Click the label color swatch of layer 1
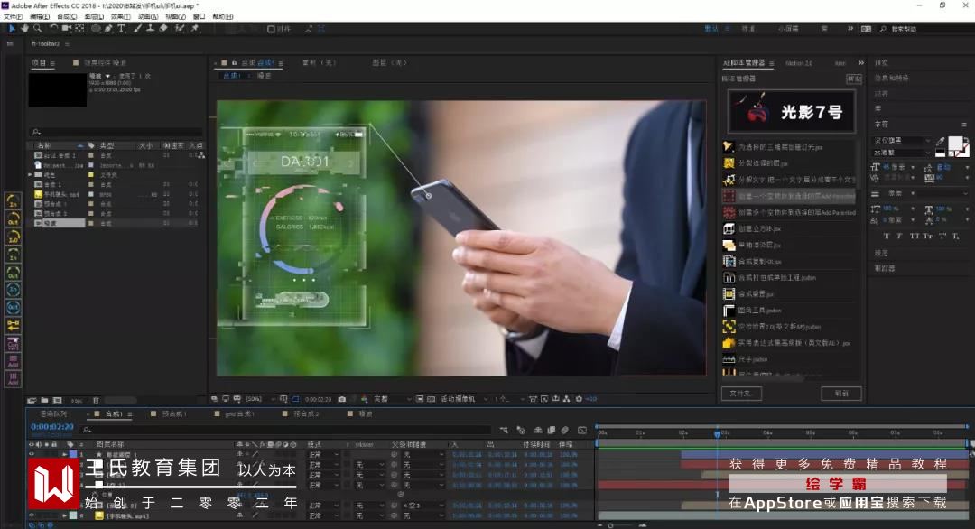 [73, 454]
